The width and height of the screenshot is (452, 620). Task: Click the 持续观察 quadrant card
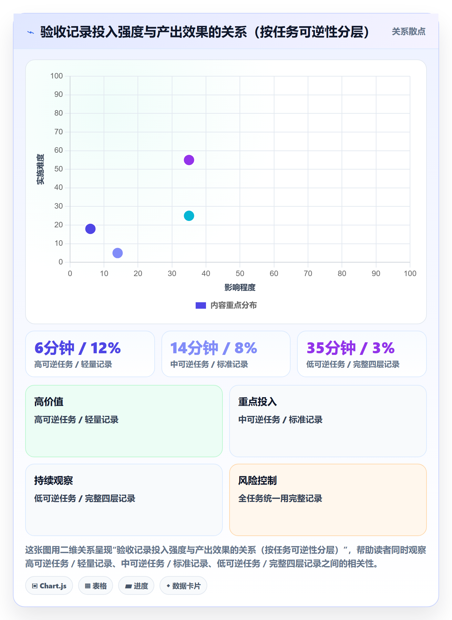coord(124,500)
